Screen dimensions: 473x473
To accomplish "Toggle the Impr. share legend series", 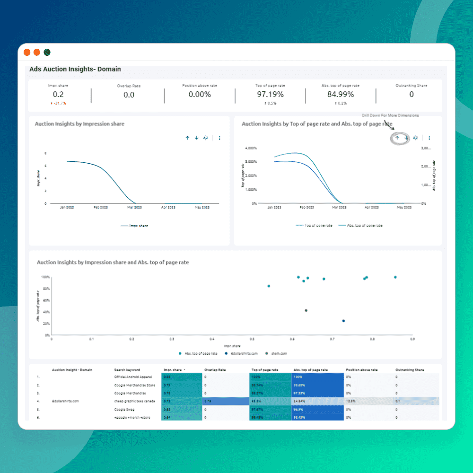I will coord(134,226).
